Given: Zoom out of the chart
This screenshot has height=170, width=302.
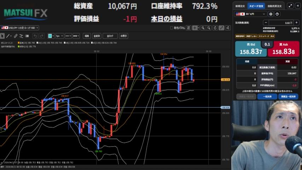Looking at the screenshot, I should click(209, 28).
